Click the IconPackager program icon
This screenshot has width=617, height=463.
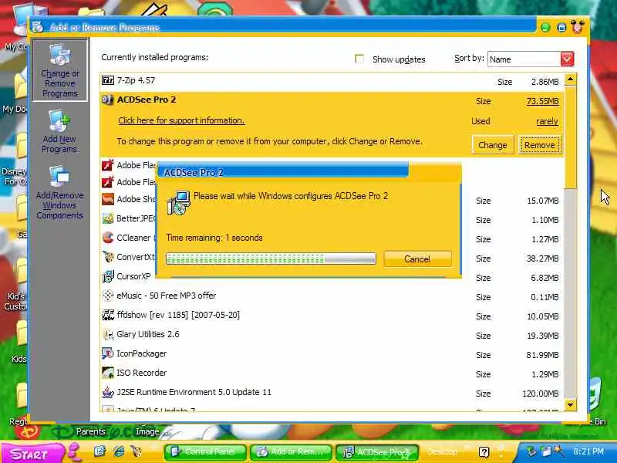(108, 353)
